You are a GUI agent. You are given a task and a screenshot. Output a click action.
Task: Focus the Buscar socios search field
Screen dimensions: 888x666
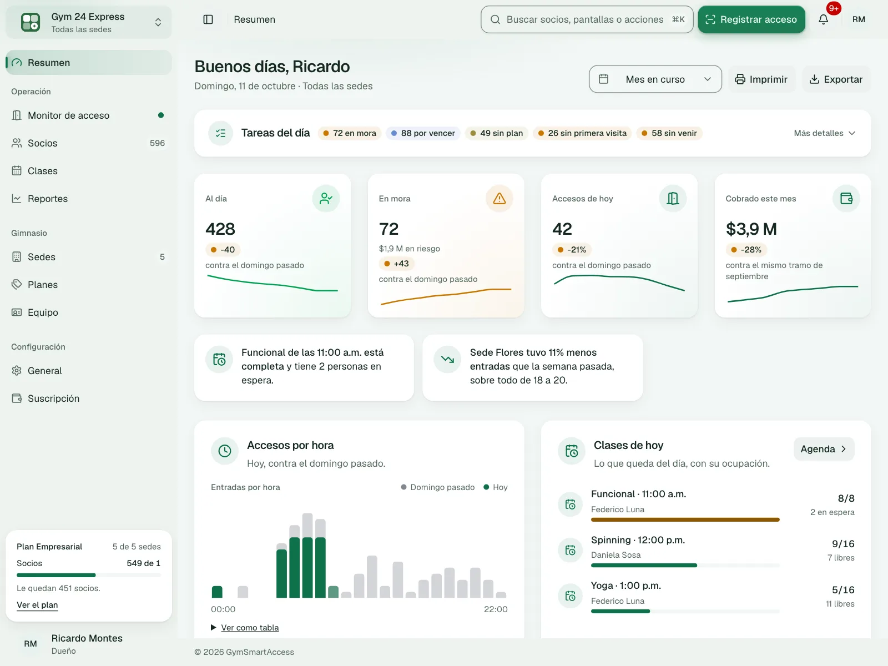click(x=587, y=19)
